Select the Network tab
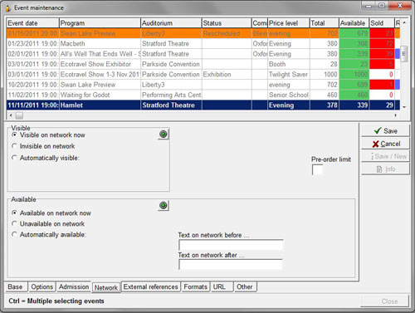 coord(106,287)
